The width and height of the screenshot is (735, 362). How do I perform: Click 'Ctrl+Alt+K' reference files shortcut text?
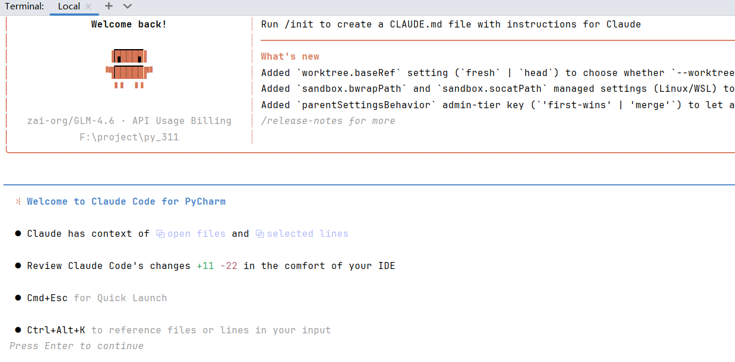click(56, 330)
